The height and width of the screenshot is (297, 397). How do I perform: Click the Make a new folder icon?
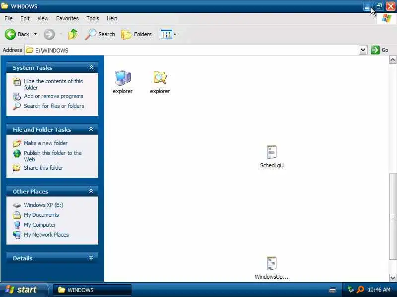tap(17, 143)
